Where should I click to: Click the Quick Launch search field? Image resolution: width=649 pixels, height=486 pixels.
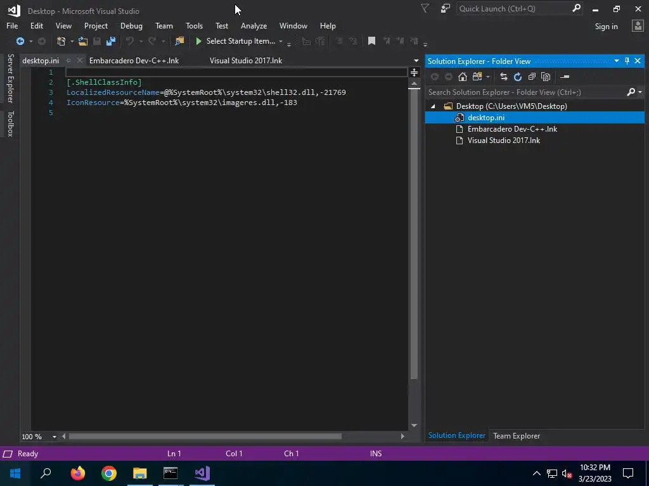(514, 9)
